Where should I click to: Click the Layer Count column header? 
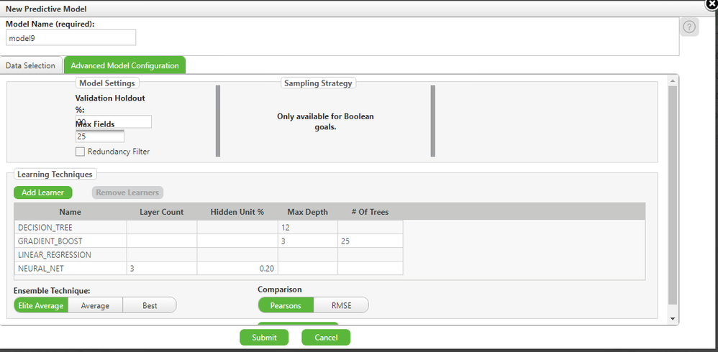pos(162,212)
